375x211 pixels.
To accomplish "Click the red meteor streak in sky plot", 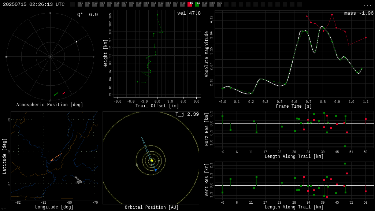I will pos(63,93).
